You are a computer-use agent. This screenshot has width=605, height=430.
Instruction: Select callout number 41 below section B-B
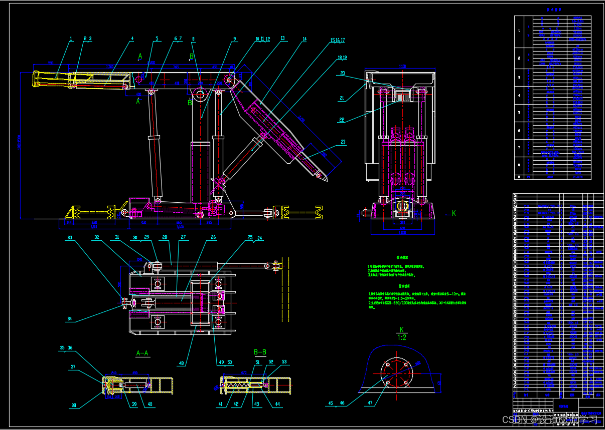[x=220, y=404]
